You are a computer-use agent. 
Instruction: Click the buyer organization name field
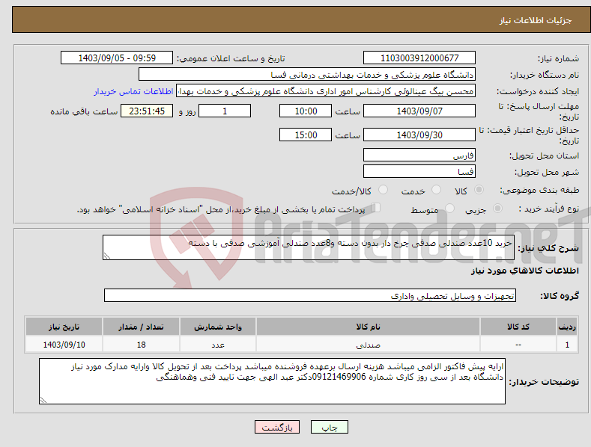(307, 75)
